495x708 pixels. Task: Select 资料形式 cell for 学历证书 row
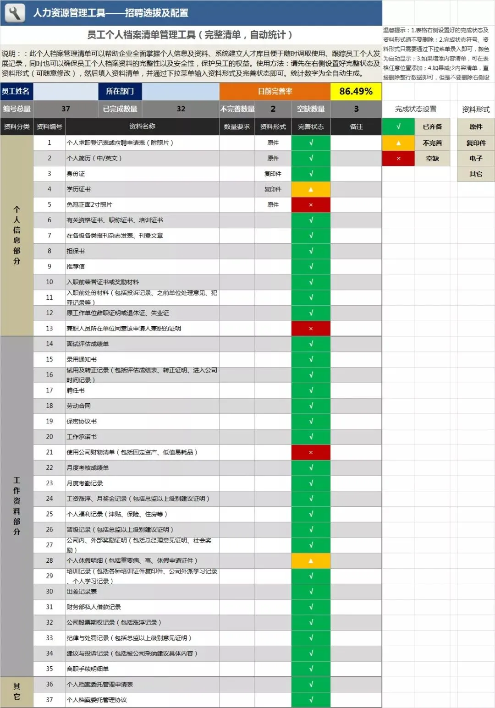(x=273, y=189)
